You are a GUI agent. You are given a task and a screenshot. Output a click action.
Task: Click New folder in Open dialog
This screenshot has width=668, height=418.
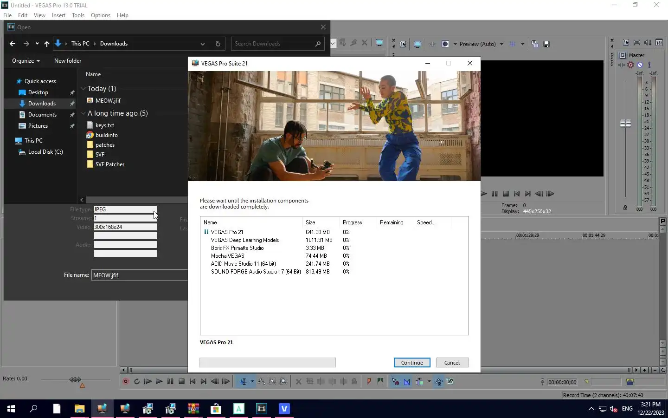tap(68, 61)
